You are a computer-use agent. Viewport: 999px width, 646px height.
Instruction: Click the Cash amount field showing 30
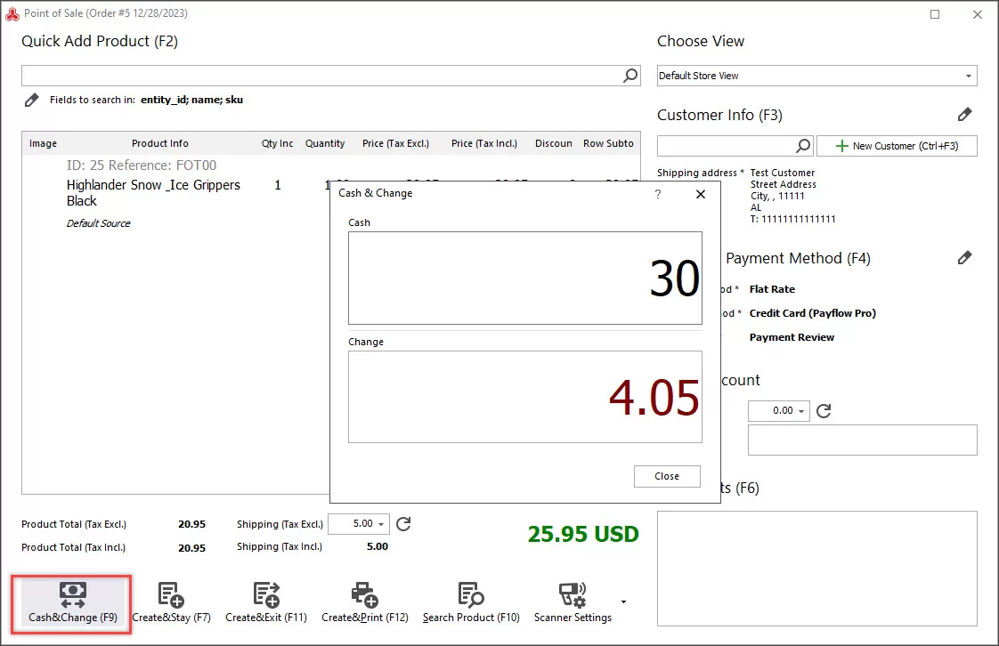coord(525,279)
